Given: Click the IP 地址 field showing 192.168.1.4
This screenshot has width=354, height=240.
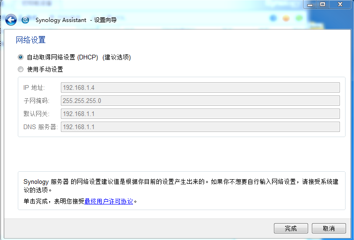Looking at the screenshot, I should pyautogui.click(x=200, y=87).
